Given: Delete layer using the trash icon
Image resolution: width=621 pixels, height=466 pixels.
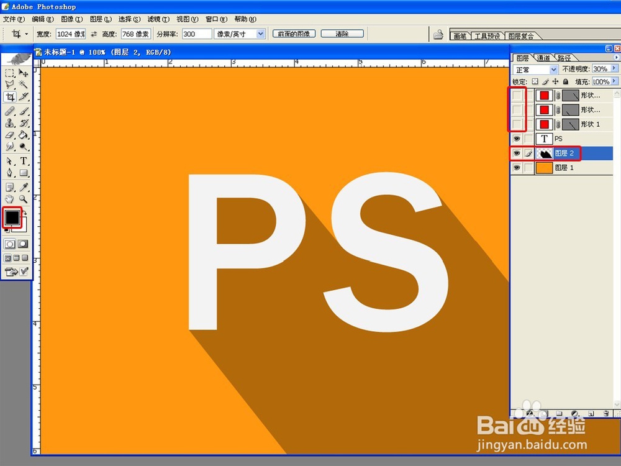Looking at the screenshot, I should pyautogui.click(x=606, y=413).
